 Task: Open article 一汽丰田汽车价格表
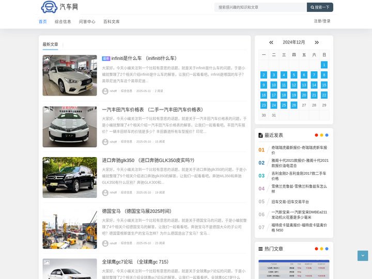tap(153, 110)
